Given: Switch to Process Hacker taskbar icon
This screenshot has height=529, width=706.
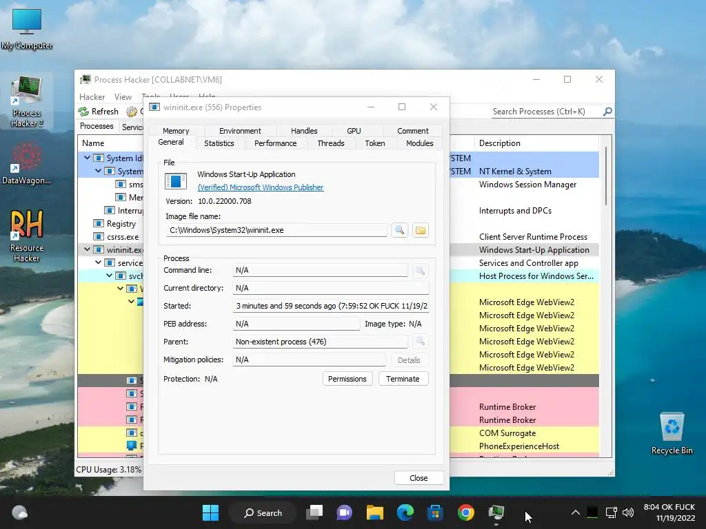Looking at the screenshot, I should 496,512.
